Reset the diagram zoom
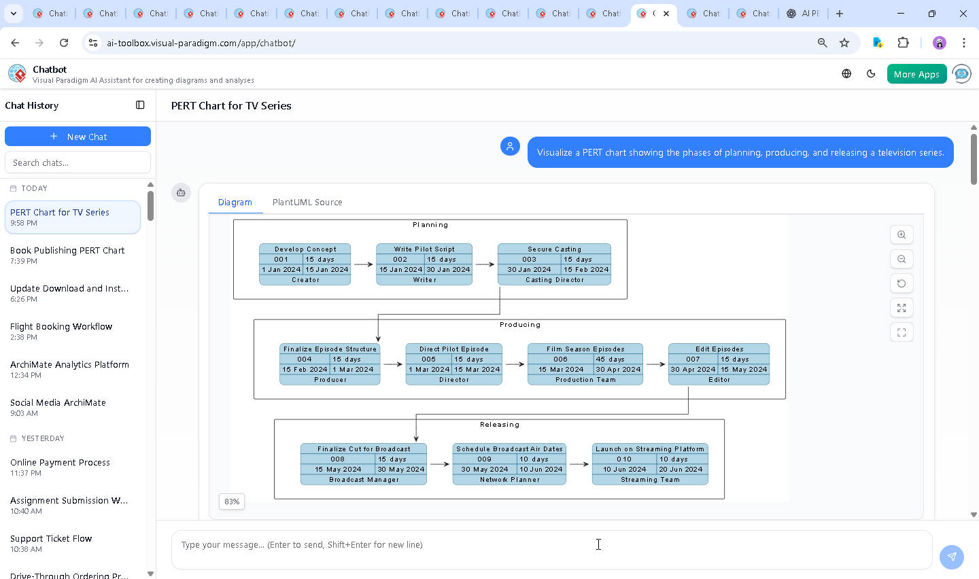Image resolution: width=979 pixels, height=579 pixels. [x=901, y=283]
